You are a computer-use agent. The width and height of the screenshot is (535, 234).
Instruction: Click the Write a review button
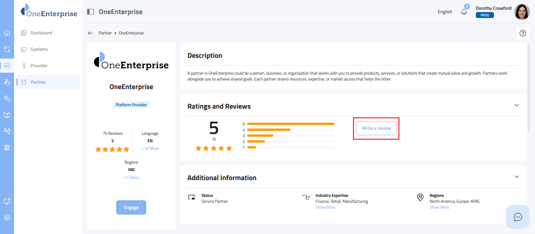(x=376, y=128)
